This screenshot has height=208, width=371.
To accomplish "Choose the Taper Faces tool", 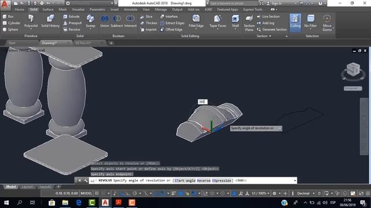I will pos(218,22).
